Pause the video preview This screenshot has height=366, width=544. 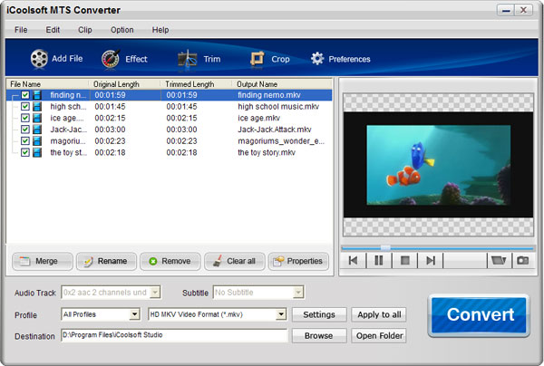tap(379, 260)
